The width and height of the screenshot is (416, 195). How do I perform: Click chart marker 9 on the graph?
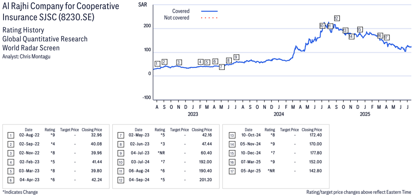(x=236, y=57)
